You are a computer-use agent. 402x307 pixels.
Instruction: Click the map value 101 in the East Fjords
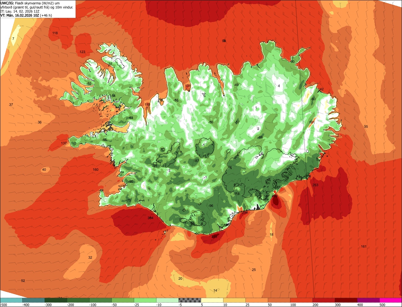312,122
